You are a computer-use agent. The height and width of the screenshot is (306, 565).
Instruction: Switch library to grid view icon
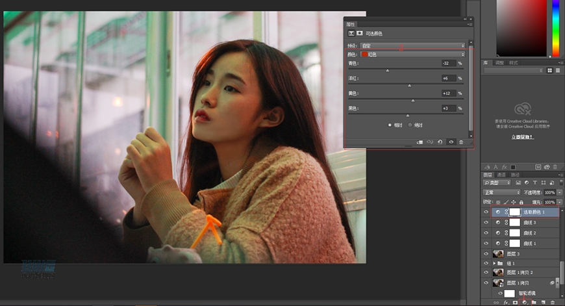[x=549, y=70]
